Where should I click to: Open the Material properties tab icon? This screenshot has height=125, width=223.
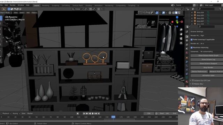click(x=187, y=82)
